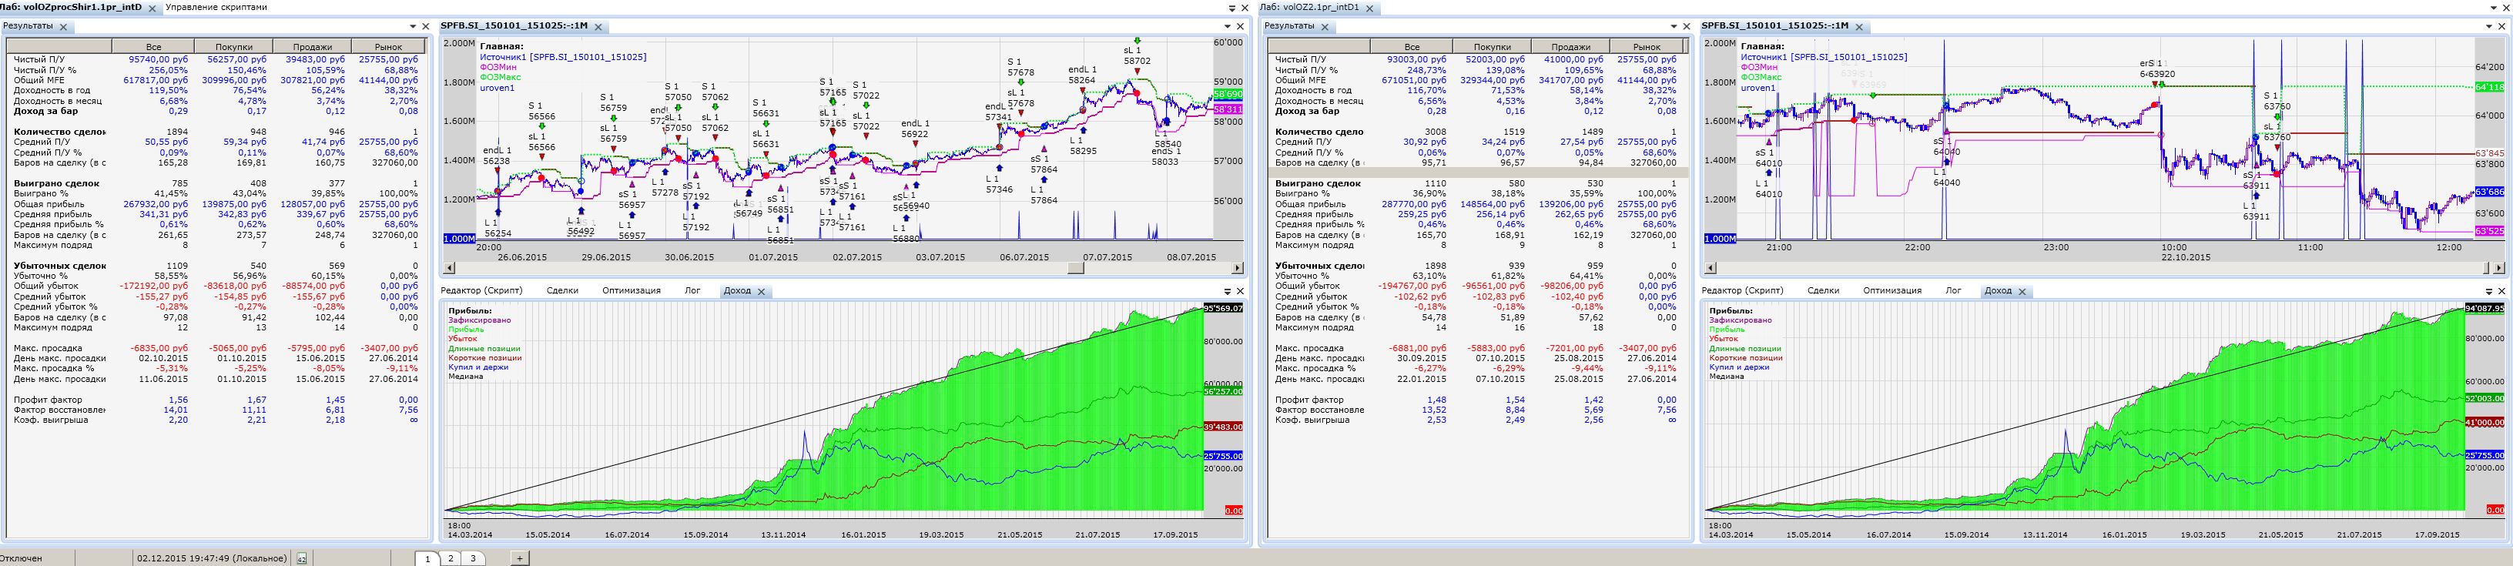Click the 95'569.07 equity value label
The width and height of the screenshot is (2513, 566).
(x=1223, y=308)
